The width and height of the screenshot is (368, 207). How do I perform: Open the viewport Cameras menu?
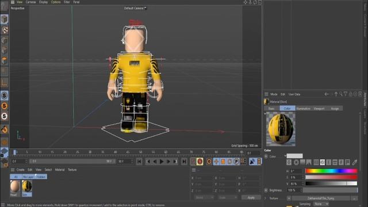(30, 2)
